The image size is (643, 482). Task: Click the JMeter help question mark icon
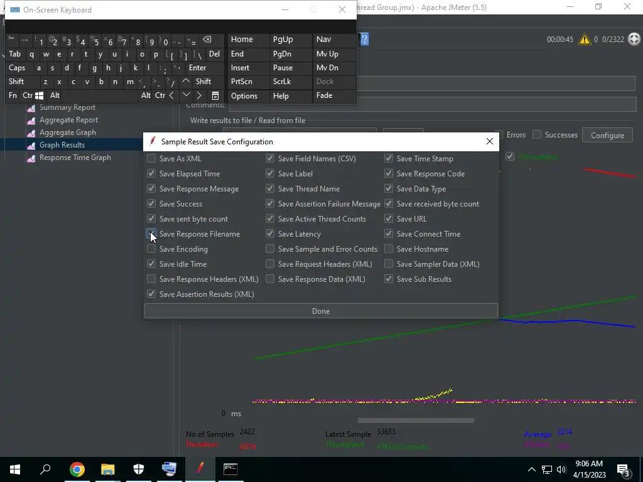tap(364, 40)
